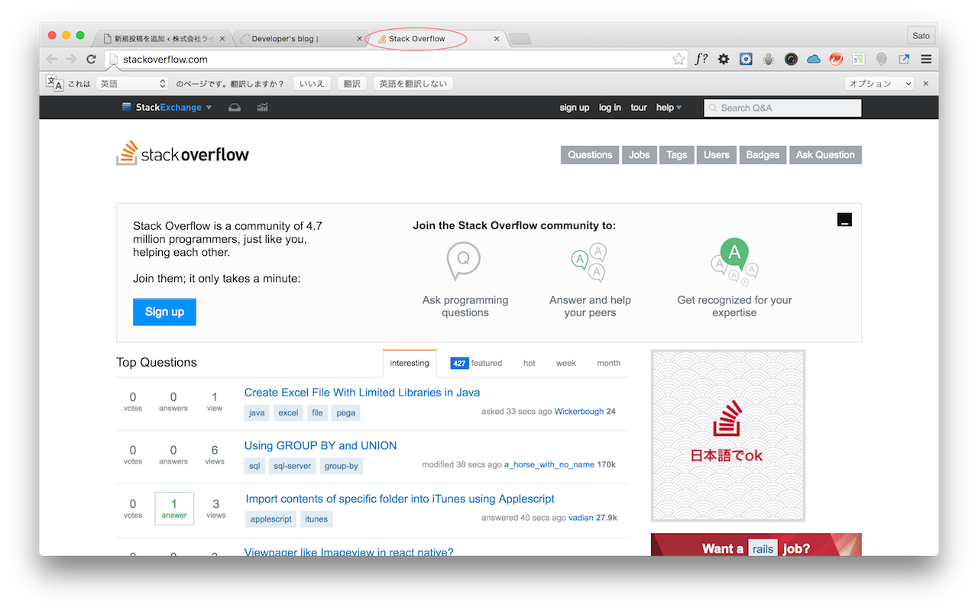Open the Questions nav button
Screen dimensions: 978x611
coord(590,154)
